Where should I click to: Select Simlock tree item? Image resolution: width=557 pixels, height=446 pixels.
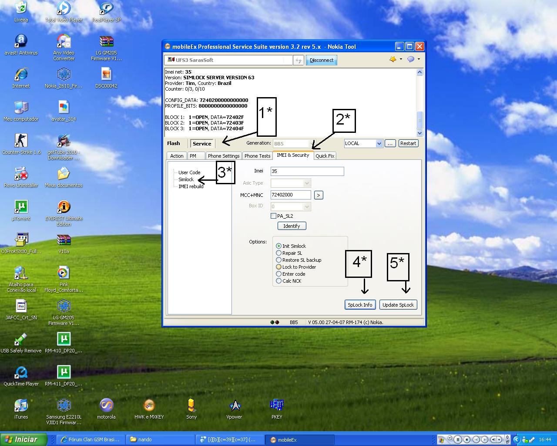pyautogui.click(x=186, y=179)
